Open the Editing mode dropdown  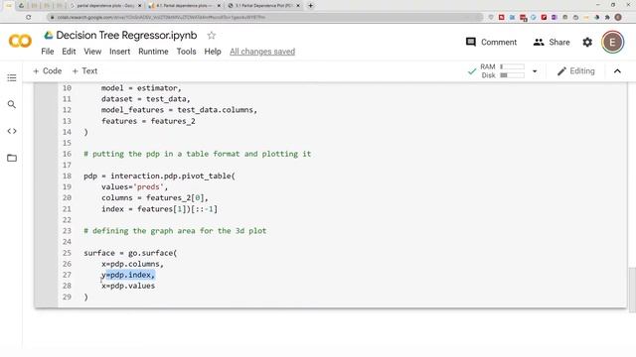[576, 71]
